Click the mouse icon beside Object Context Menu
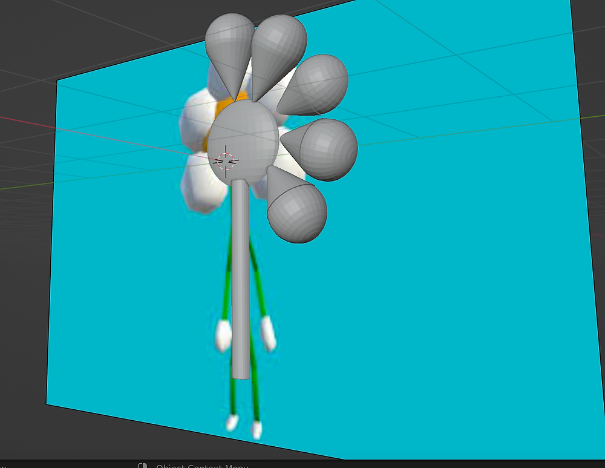Viewport: 605px width, 468px height. (143, 465)
